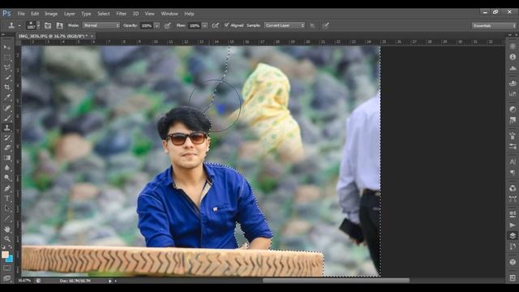Image resolution: width=519 pixels, height=292 pixels.
Task: Open the Histogram panel icon
Action: pos(513,68)
